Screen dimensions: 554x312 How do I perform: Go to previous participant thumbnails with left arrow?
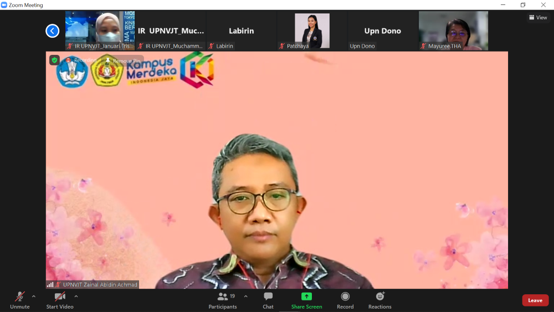[53, 31]
